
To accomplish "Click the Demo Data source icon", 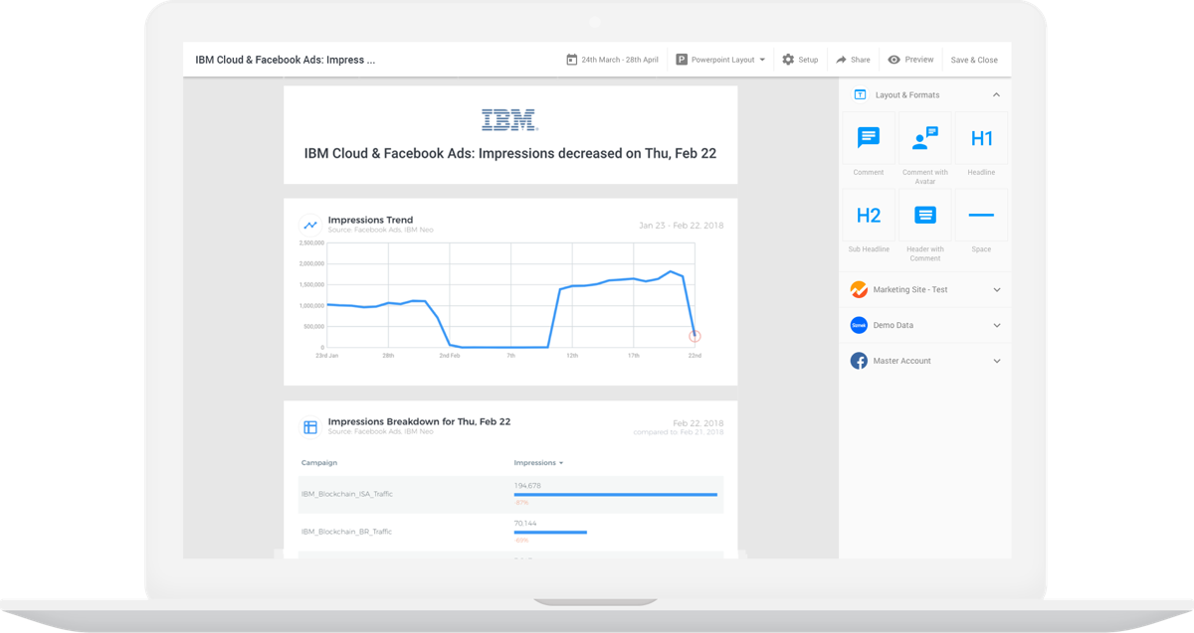I will pos(859,325).
